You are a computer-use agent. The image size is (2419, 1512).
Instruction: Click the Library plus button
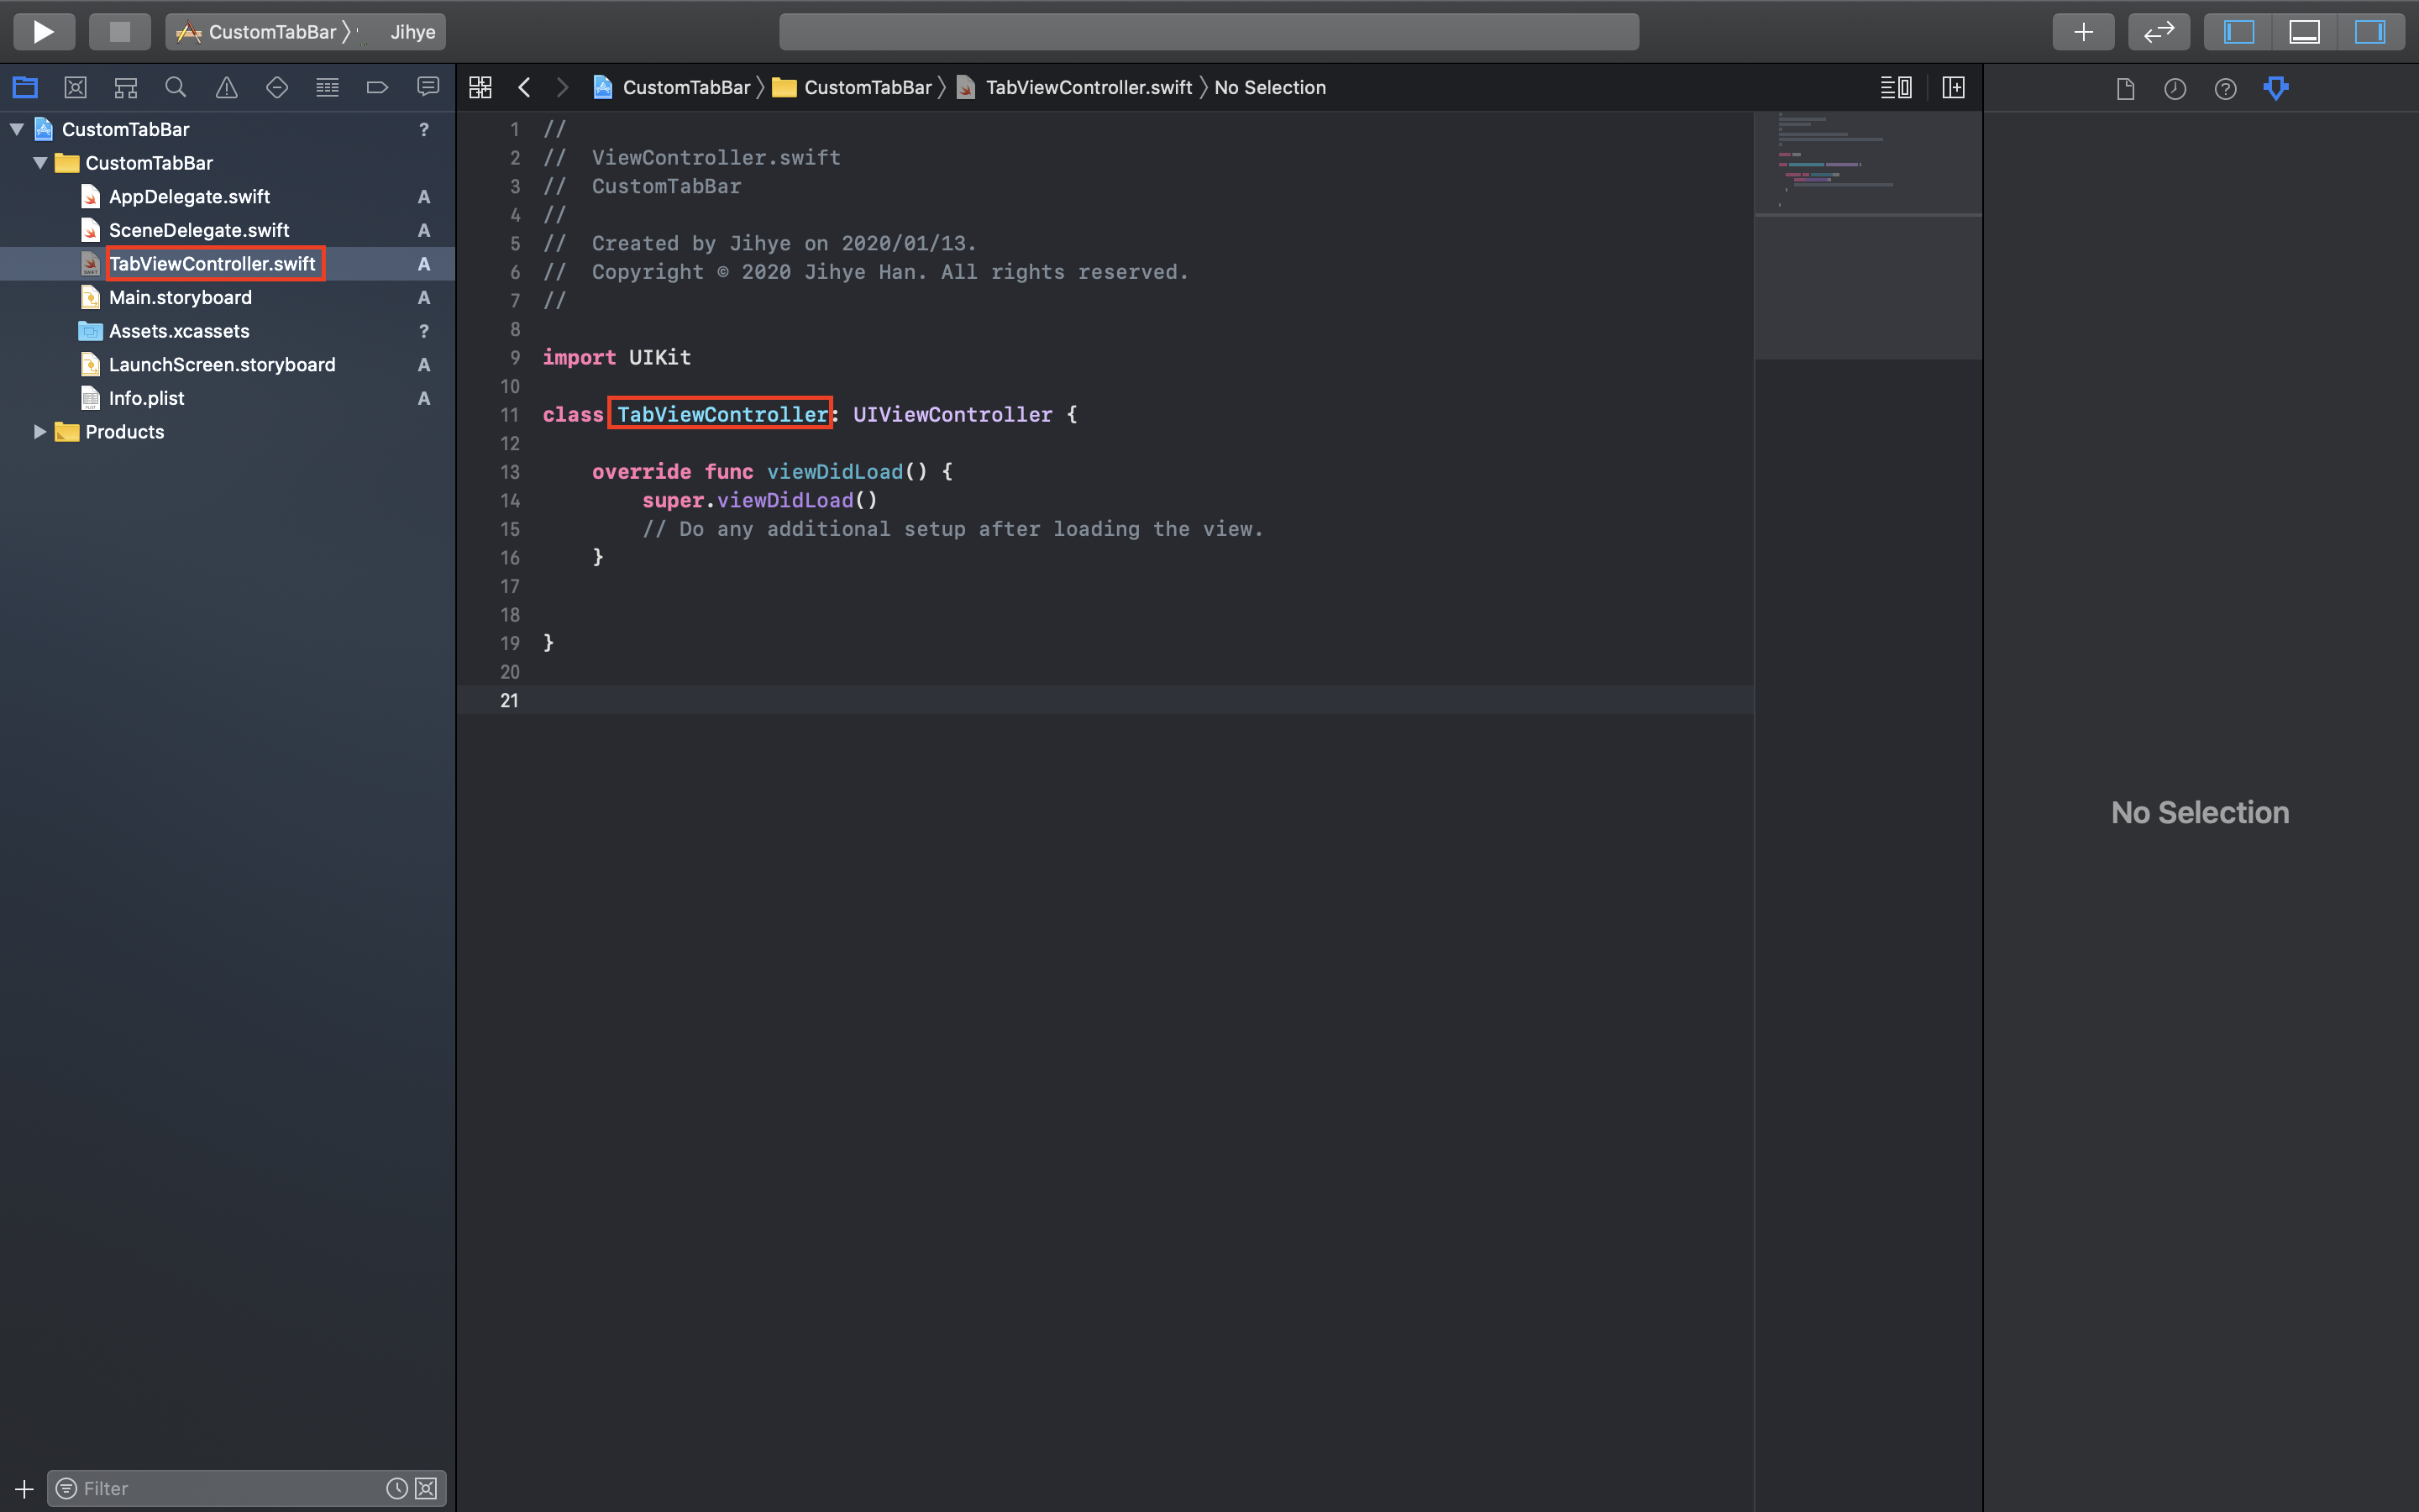point(2083,32)
